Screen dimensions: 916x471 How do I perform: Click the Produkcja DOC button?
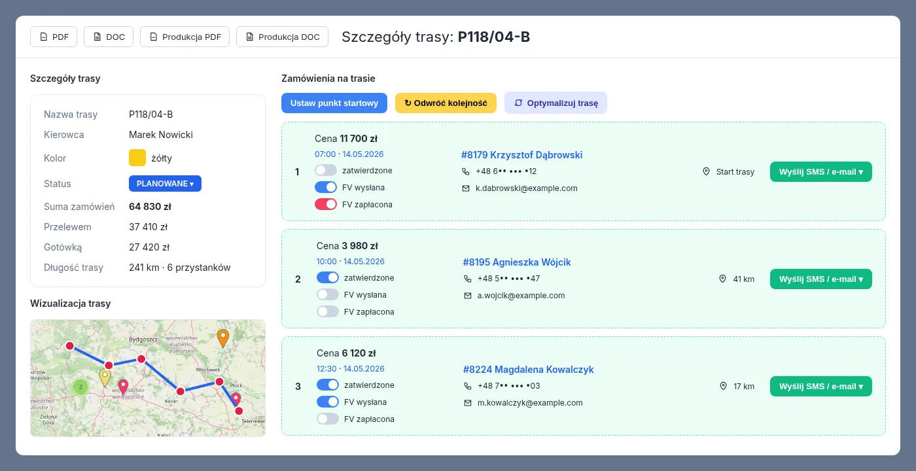(x=282, y=37)
